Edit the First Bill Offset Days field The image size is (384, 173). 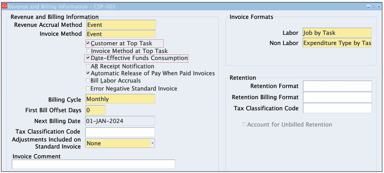tap(95, 110)
